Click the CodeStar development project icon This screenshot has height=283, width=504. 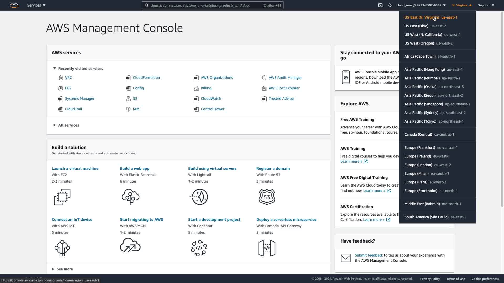point(199,248)
